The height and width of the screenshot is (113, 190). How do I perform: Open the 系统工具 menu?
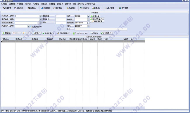pyautogui.click(x=60, y=4)
